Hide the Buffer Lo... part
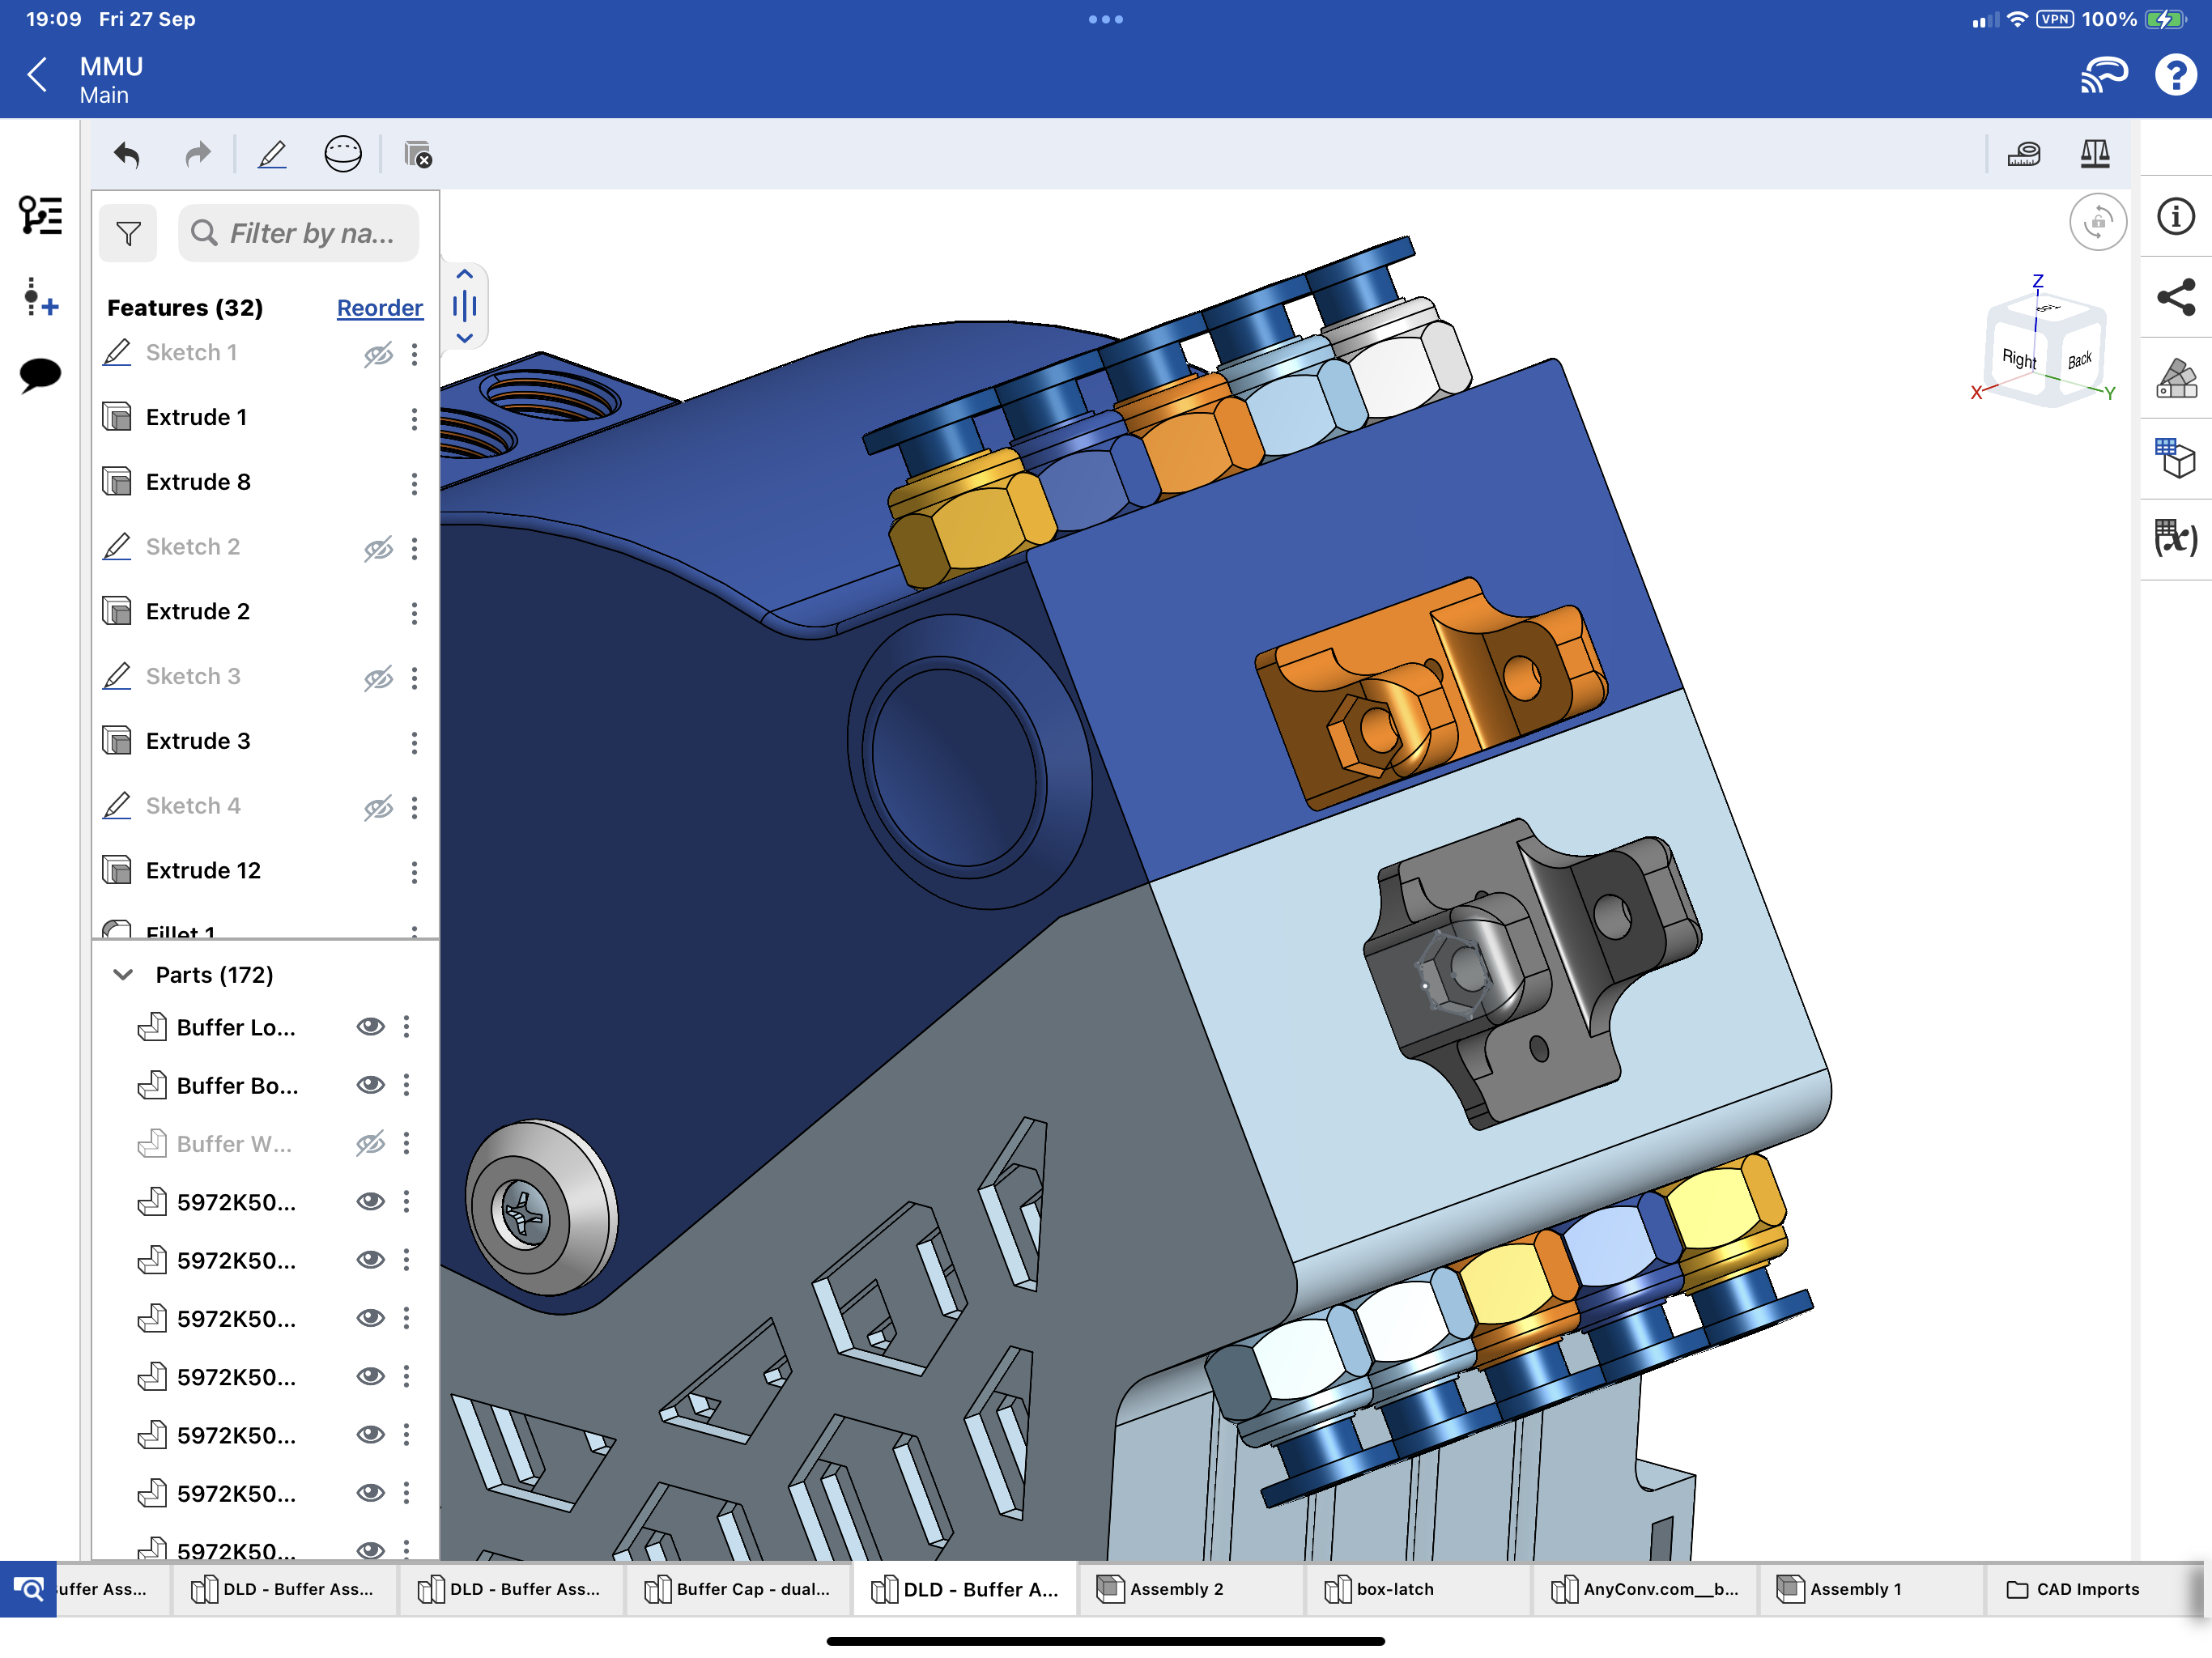 370,1027
